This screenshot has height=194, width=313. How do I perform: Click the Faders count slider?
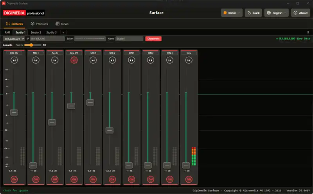33,45
